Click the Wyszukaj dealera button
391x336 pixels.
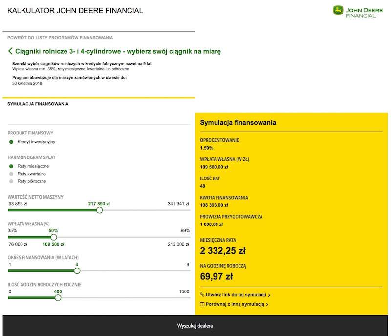(195, 326)
